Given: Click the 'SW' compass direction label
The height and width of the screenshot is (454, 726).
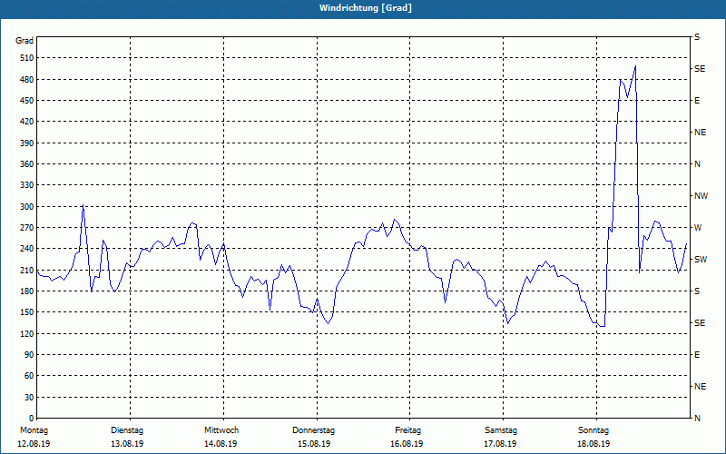Looking at the screenshot, I should [701, 260].
